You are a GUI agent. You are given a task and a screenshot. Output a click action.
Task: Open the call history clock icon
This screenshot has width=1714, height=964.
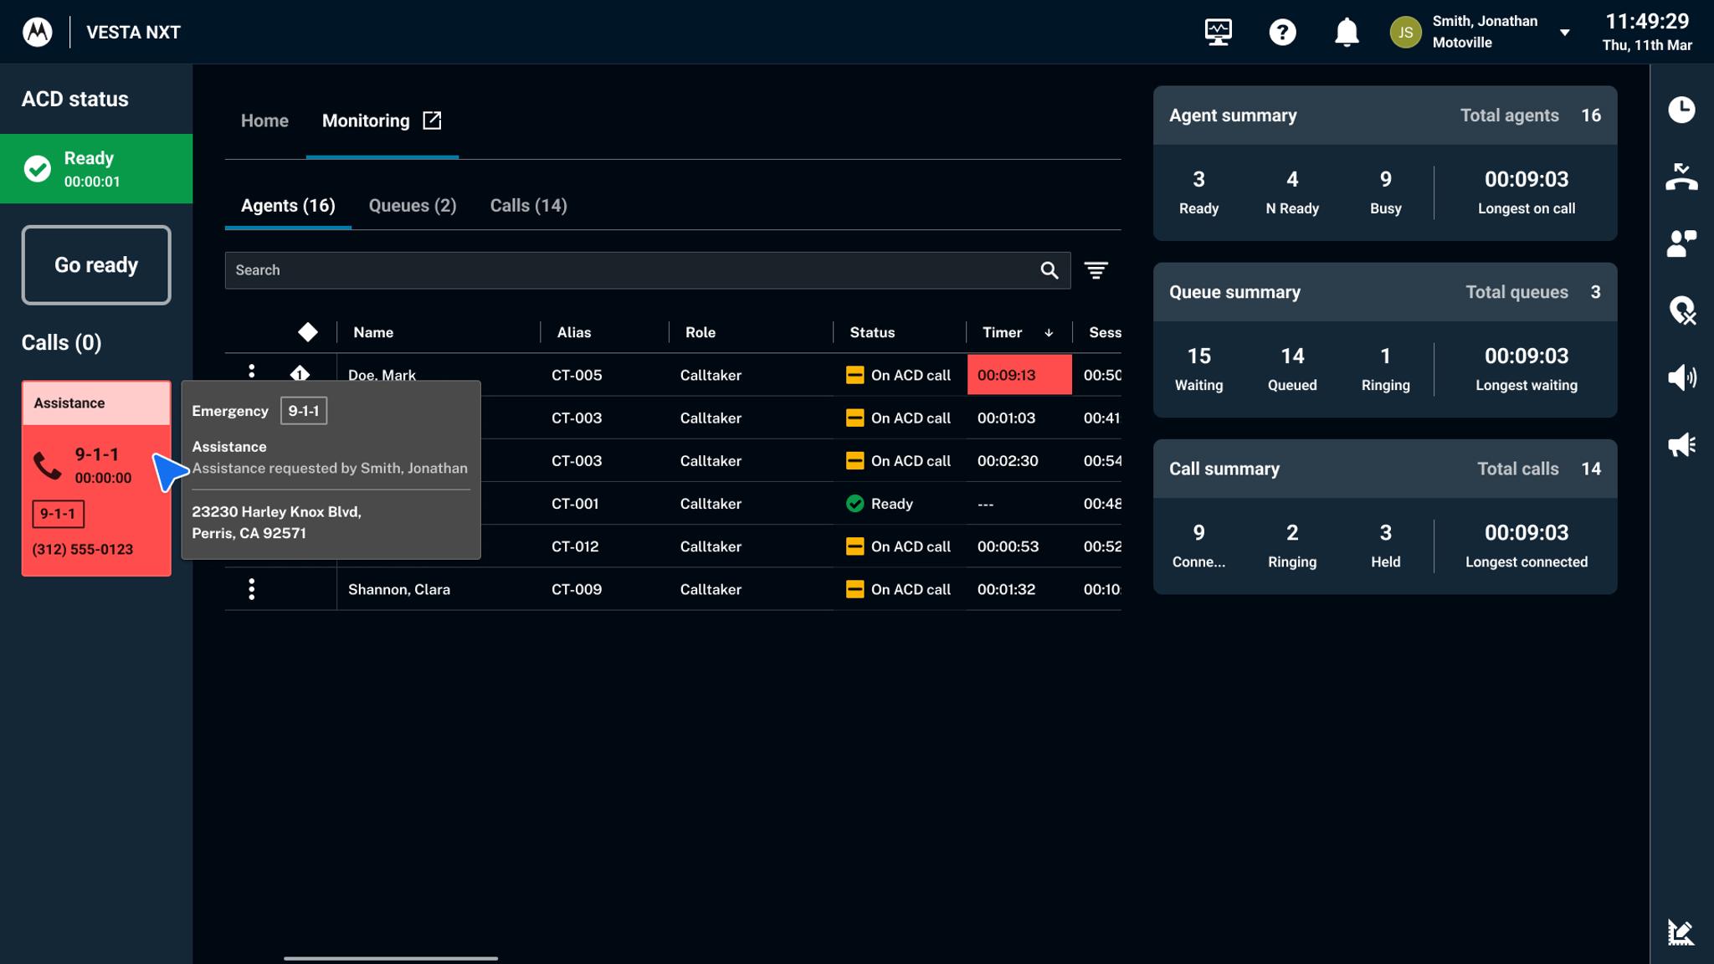point(1682,110)
